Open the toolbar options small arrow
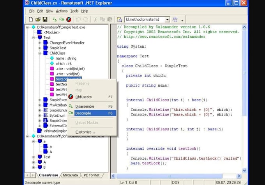 click(182, 20)
